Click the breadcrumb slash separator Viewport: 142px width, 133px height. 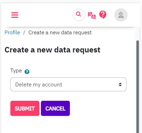click(24, 33)
